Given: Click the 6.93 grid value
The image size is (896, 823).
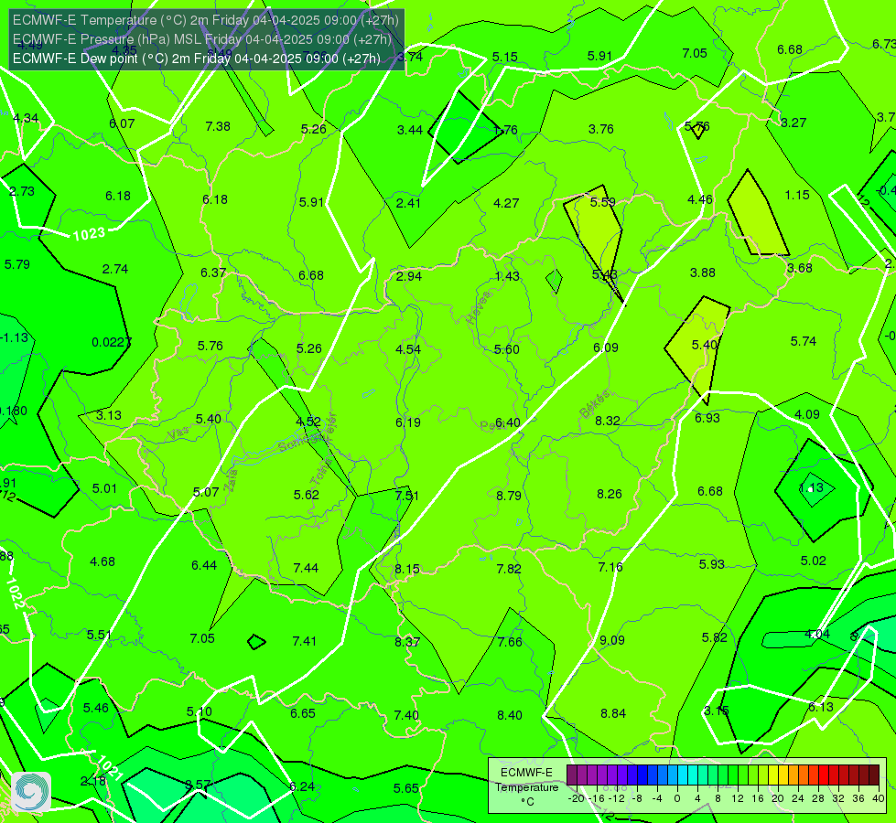Looking at the screenshot, I should tap(707, 418).
